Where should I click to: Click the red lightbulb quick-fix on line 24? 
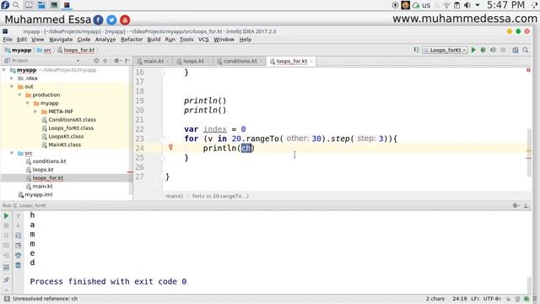click(x=170, y=147)
